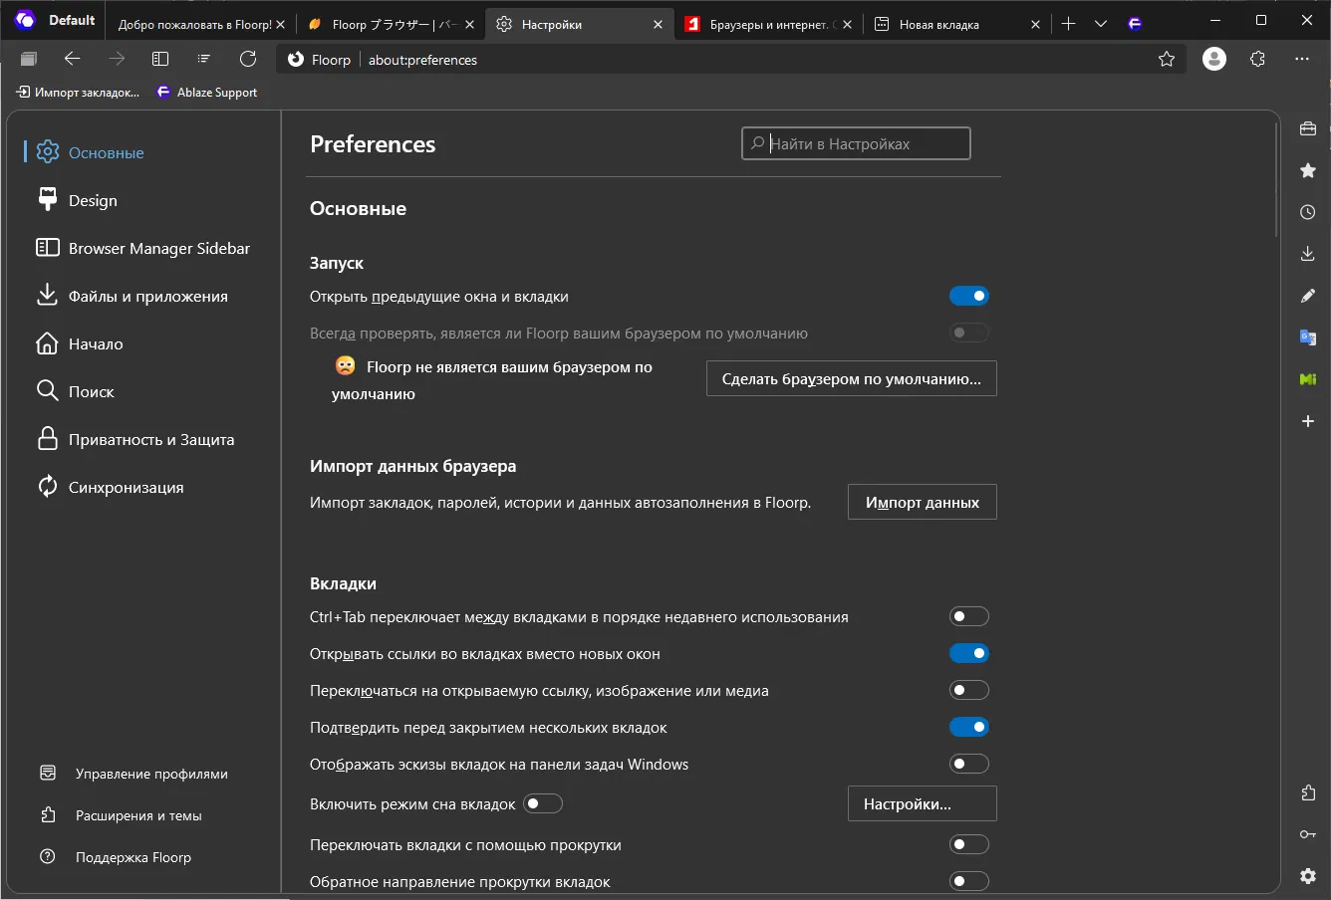Open the extensions puzzle icon in the toolbar
This screenshot has height=900, width=1331.
[x=1257, y=60]
